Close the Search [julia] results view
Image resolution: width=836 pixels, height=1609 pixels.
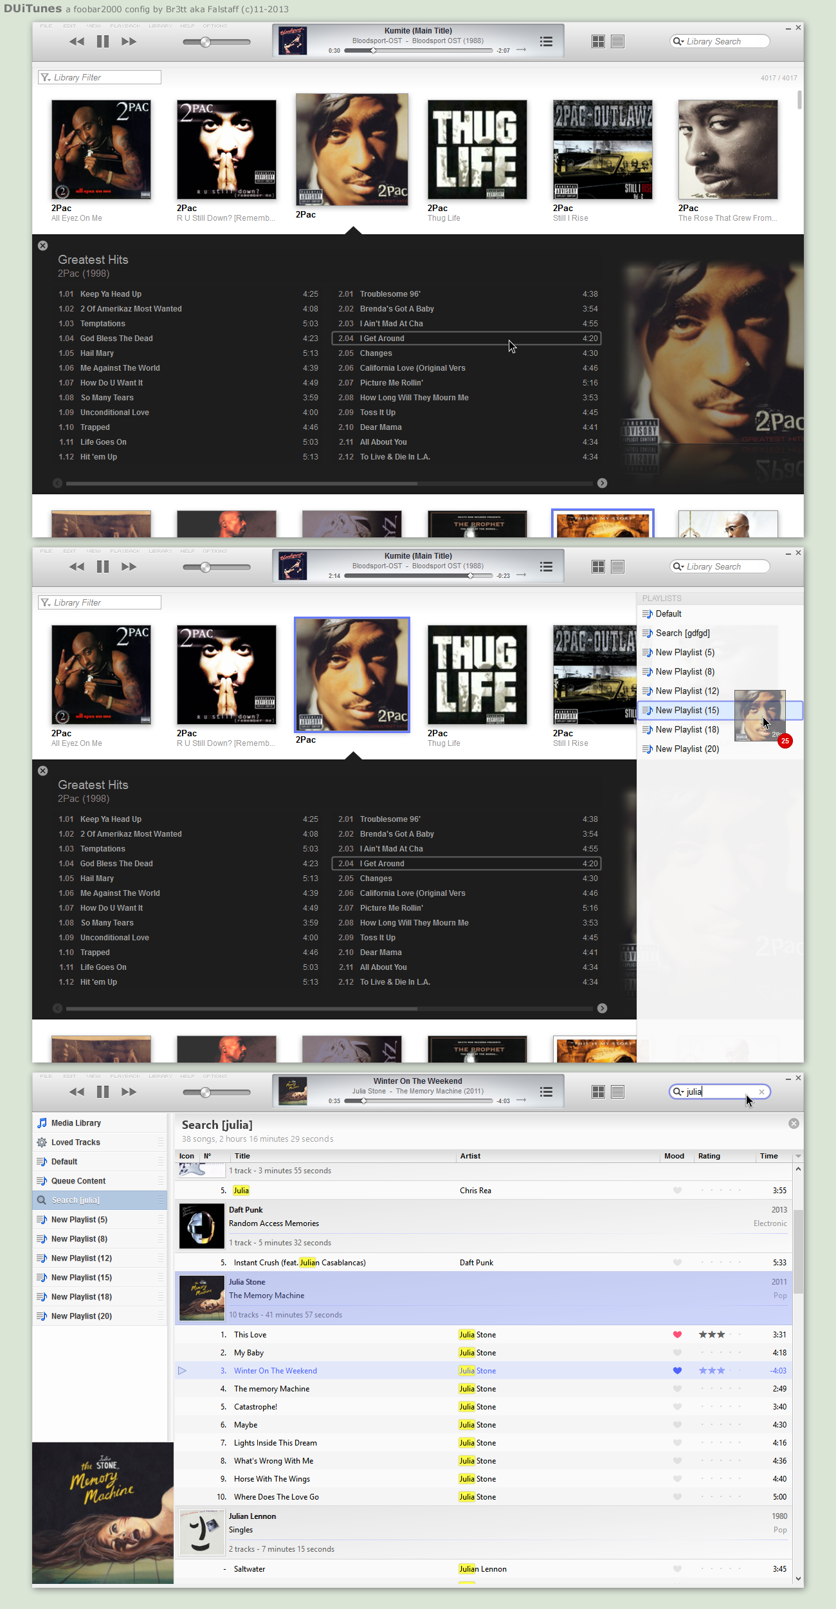pos(794,1124)
